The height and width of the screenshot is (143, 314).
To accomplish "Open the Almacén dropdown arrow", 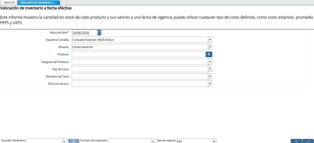I will 210,47.
